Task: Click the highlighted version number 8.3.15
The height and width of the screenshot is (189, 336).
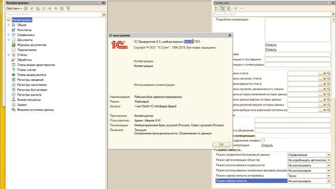Action: point(188,41)
